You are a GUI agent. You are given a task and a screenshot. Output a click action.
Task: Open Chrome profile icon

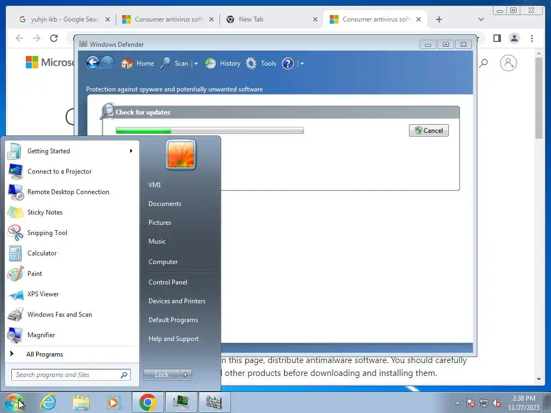pyautogui.click(x=514, y=38)
